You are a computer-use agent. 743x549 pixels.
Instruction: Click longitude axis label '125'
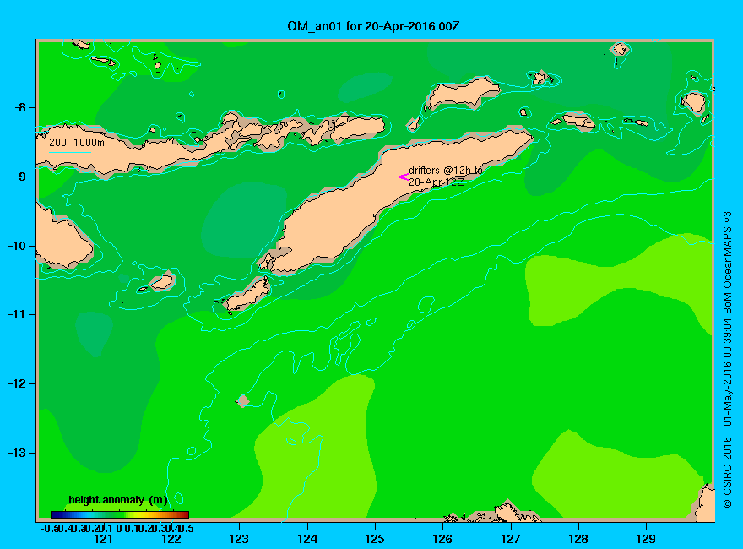(375, 539)
